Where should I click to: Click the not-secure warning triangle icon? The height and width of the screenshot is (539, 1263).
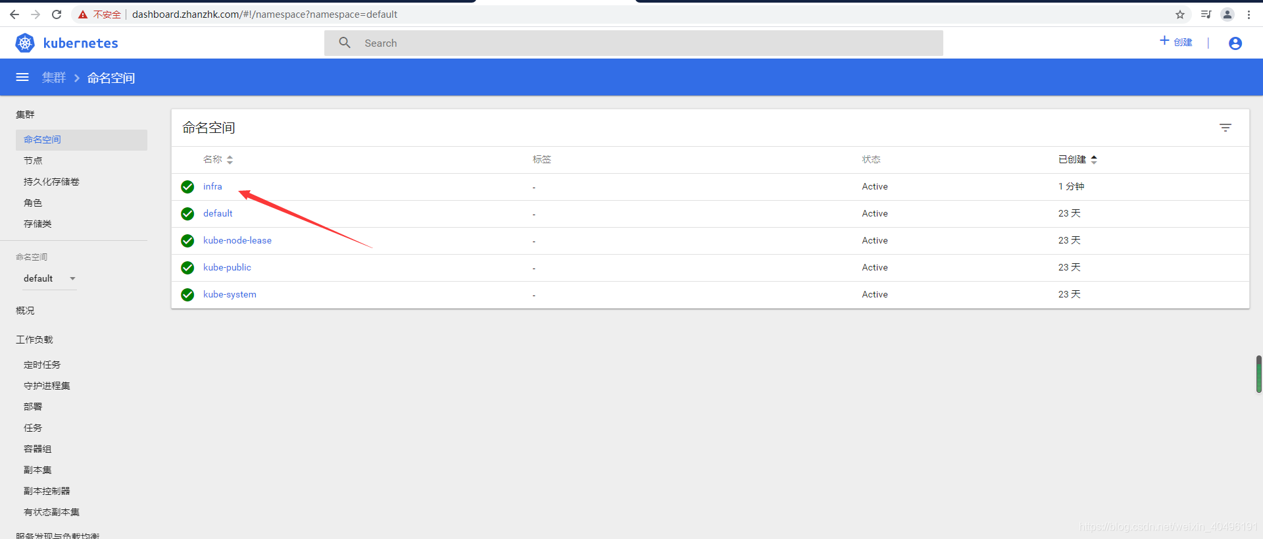(x=83, y=14)
